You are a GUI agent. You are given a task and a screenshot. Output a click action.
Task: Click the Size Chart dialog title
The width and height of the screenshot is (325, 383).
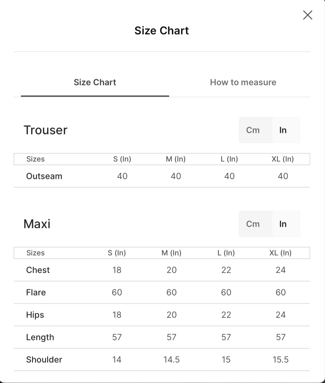(x=162, y=31)
